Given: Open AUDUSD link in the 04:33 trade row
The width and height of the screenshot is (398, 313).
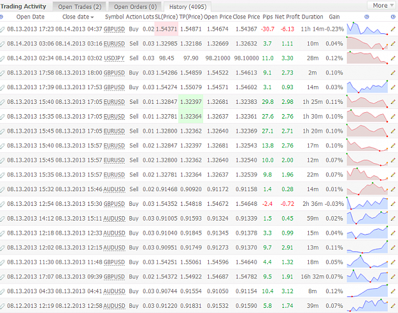Looking at the screenshot, I should [114, 291].
